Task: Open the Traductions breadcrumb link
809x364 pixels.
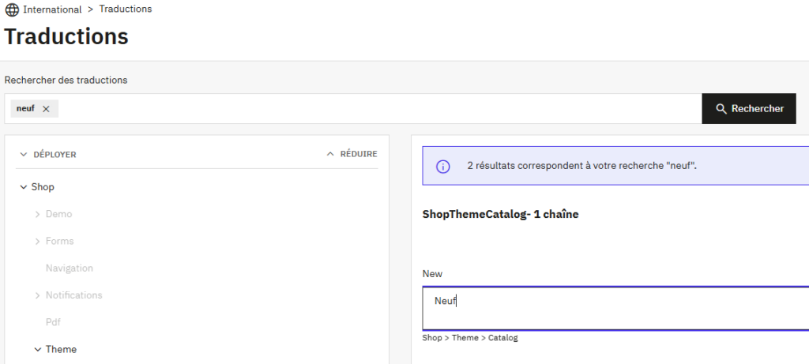Action: (x=126, y=9)
